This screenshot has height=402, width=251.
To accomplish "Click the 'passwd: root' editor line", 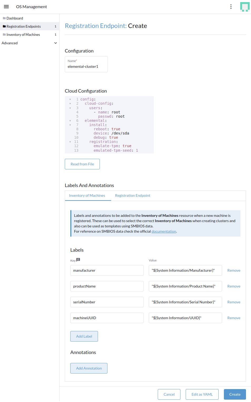I will (111, 116).
